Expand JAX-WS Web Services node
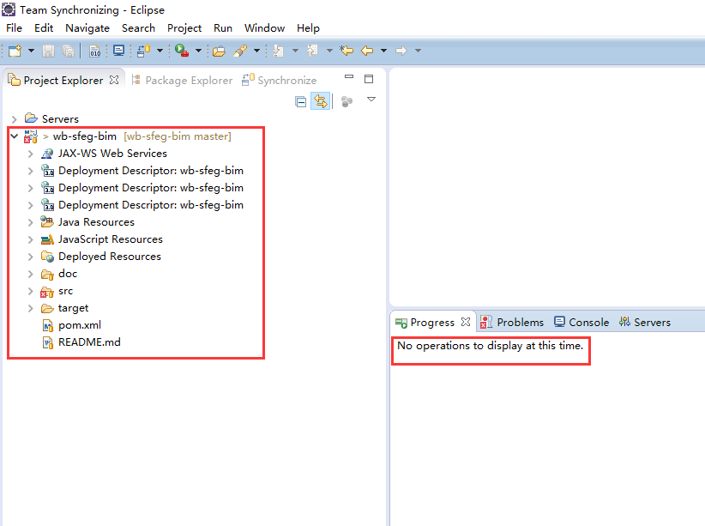Screen dimensions: 705x526 click(30, 154)
